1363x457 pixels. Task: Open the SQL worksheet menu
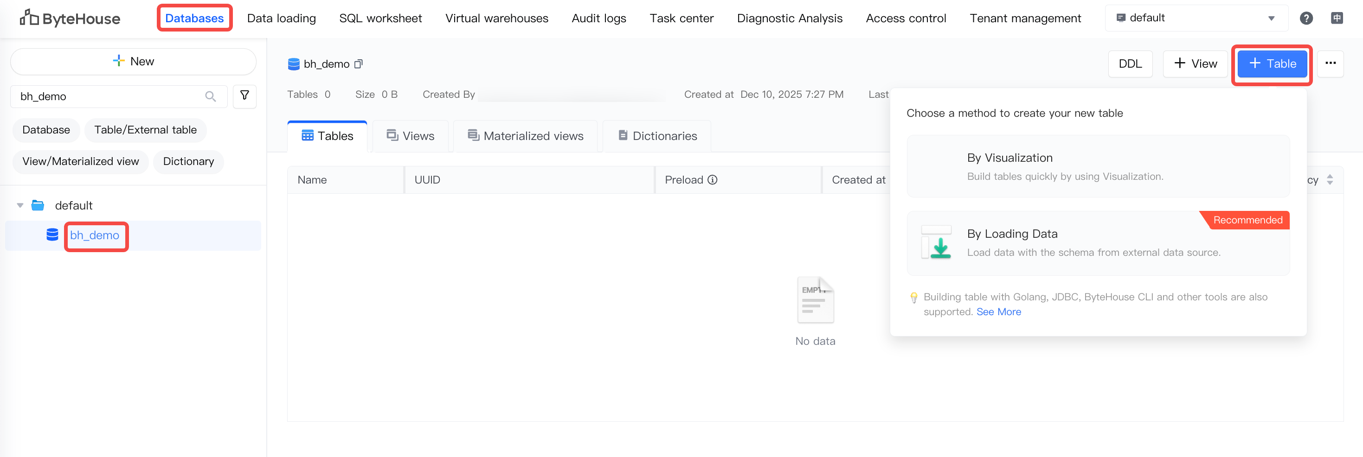(380, 19)
